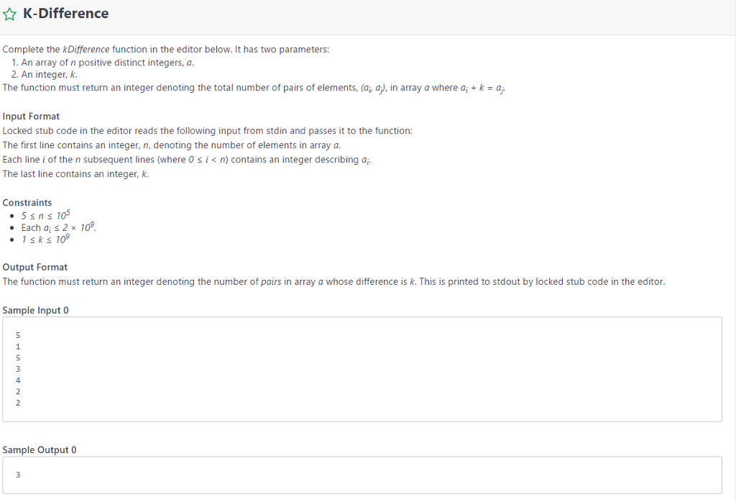Click the sample output value 3
This screenshot has height=502, width=736.
click(18, 475)
